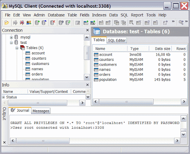Switch to the SQL Editor tab
This screenshot has width=190, height=154.
[117, 40]
